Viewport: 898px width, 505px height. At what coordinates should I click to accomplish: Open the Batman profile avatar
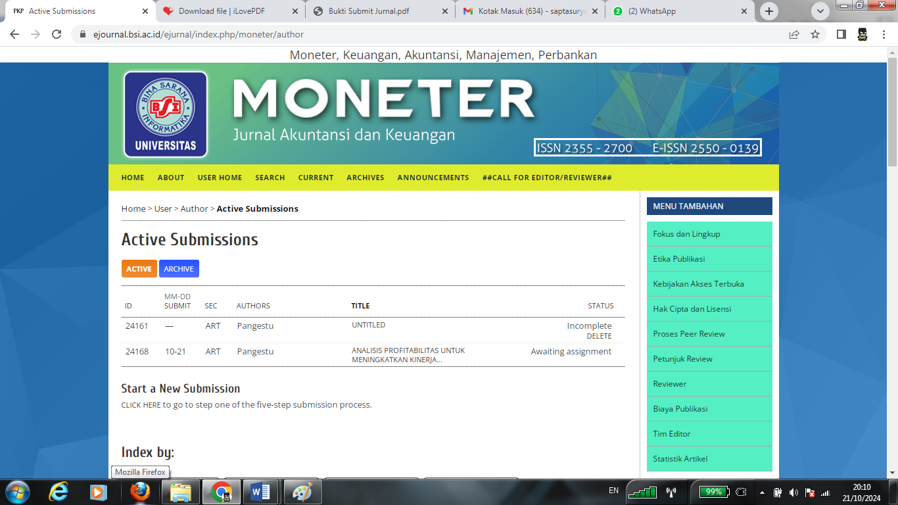click(x=863, y=34)
